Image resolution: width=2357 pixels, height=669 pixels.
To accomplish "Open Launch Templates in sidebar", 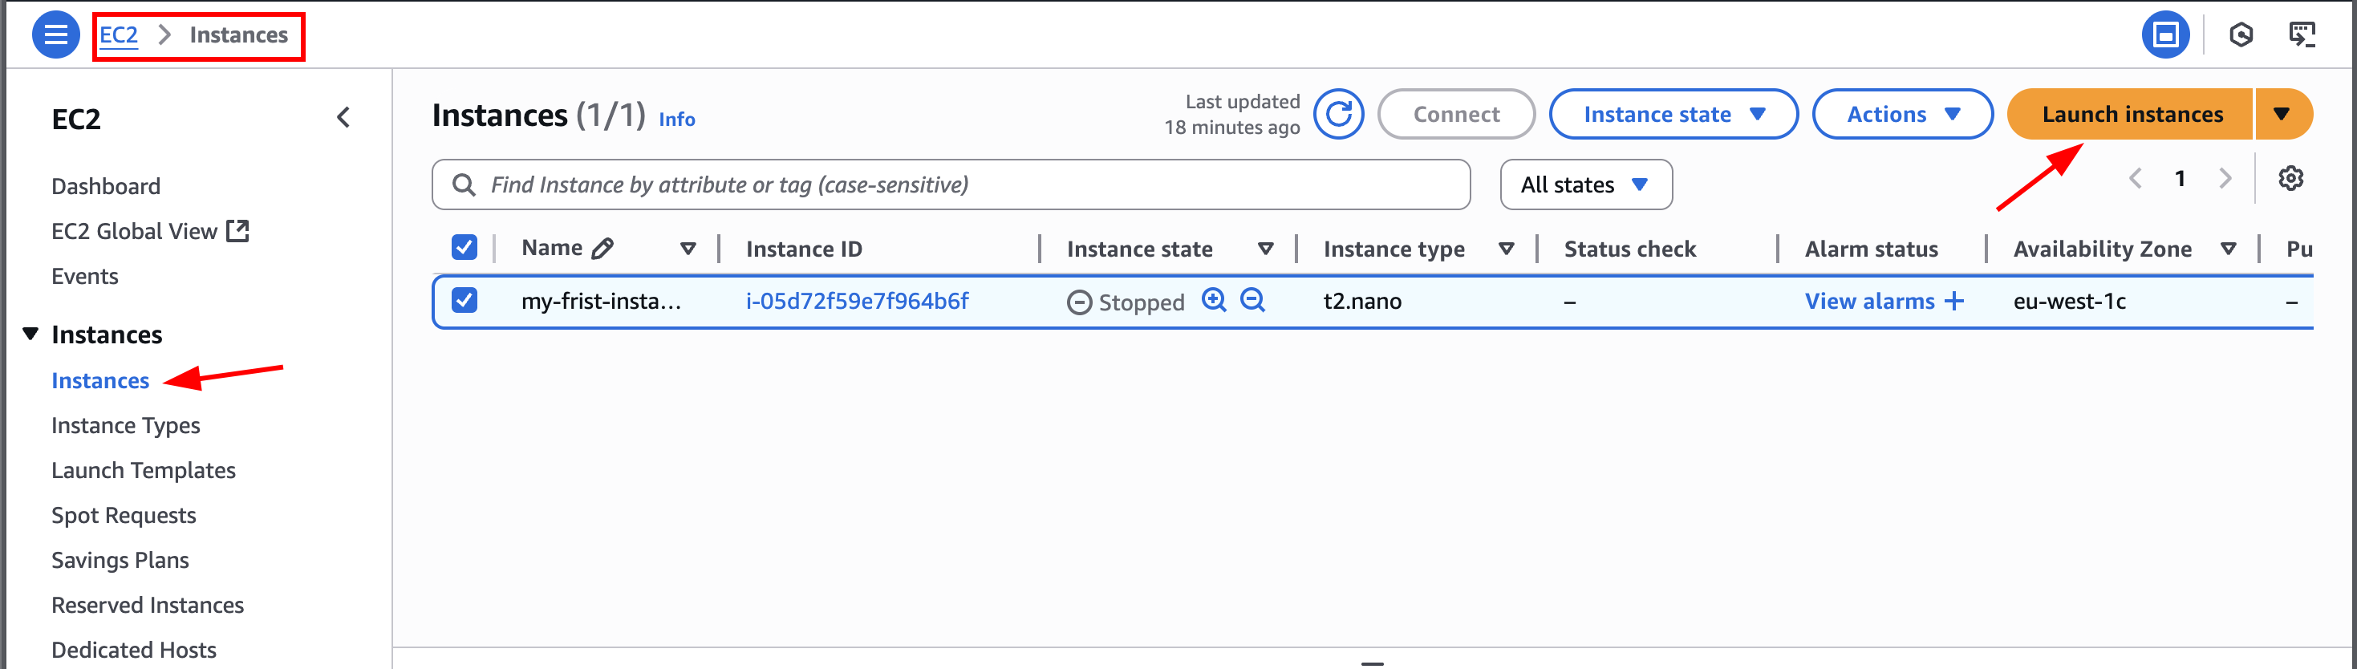I will (x=144, y=470).
